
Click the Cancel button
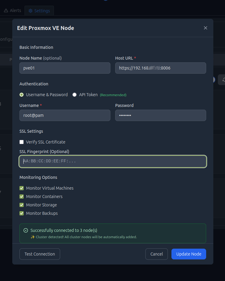point(156,254)
